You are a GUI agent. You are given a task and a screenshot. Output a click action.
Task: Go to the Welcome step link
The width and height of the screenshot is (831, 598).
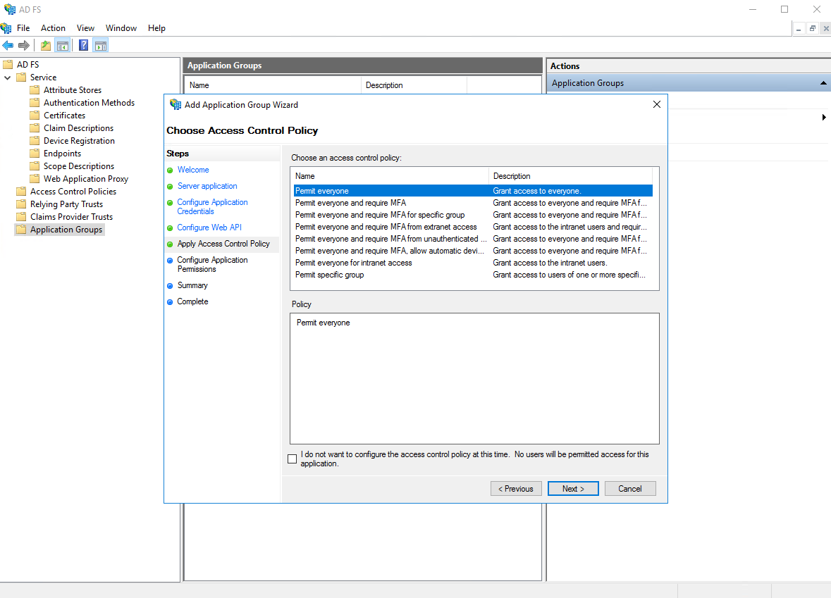193,170
